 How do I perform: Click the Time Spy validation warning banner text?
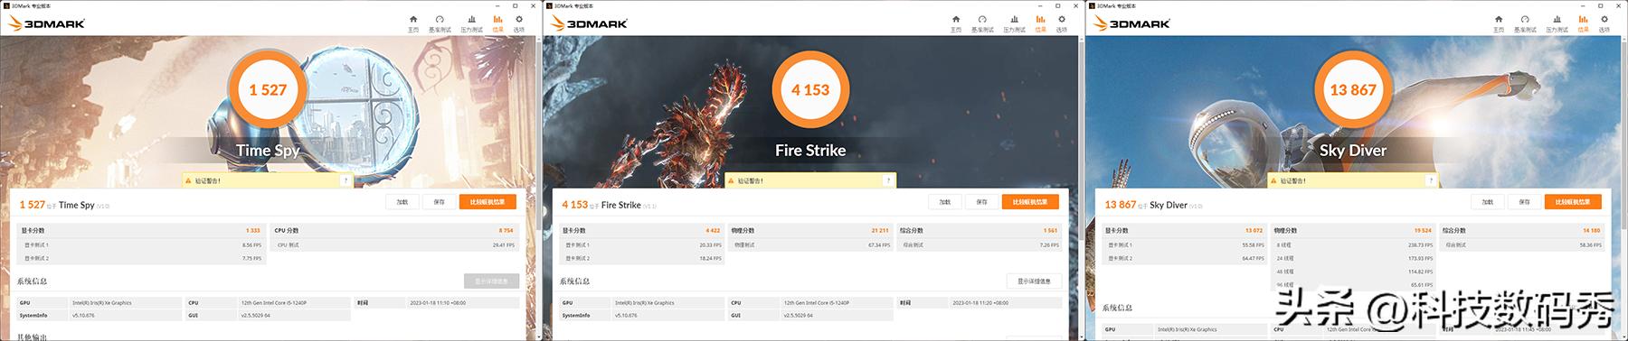(x=208, y=180)
